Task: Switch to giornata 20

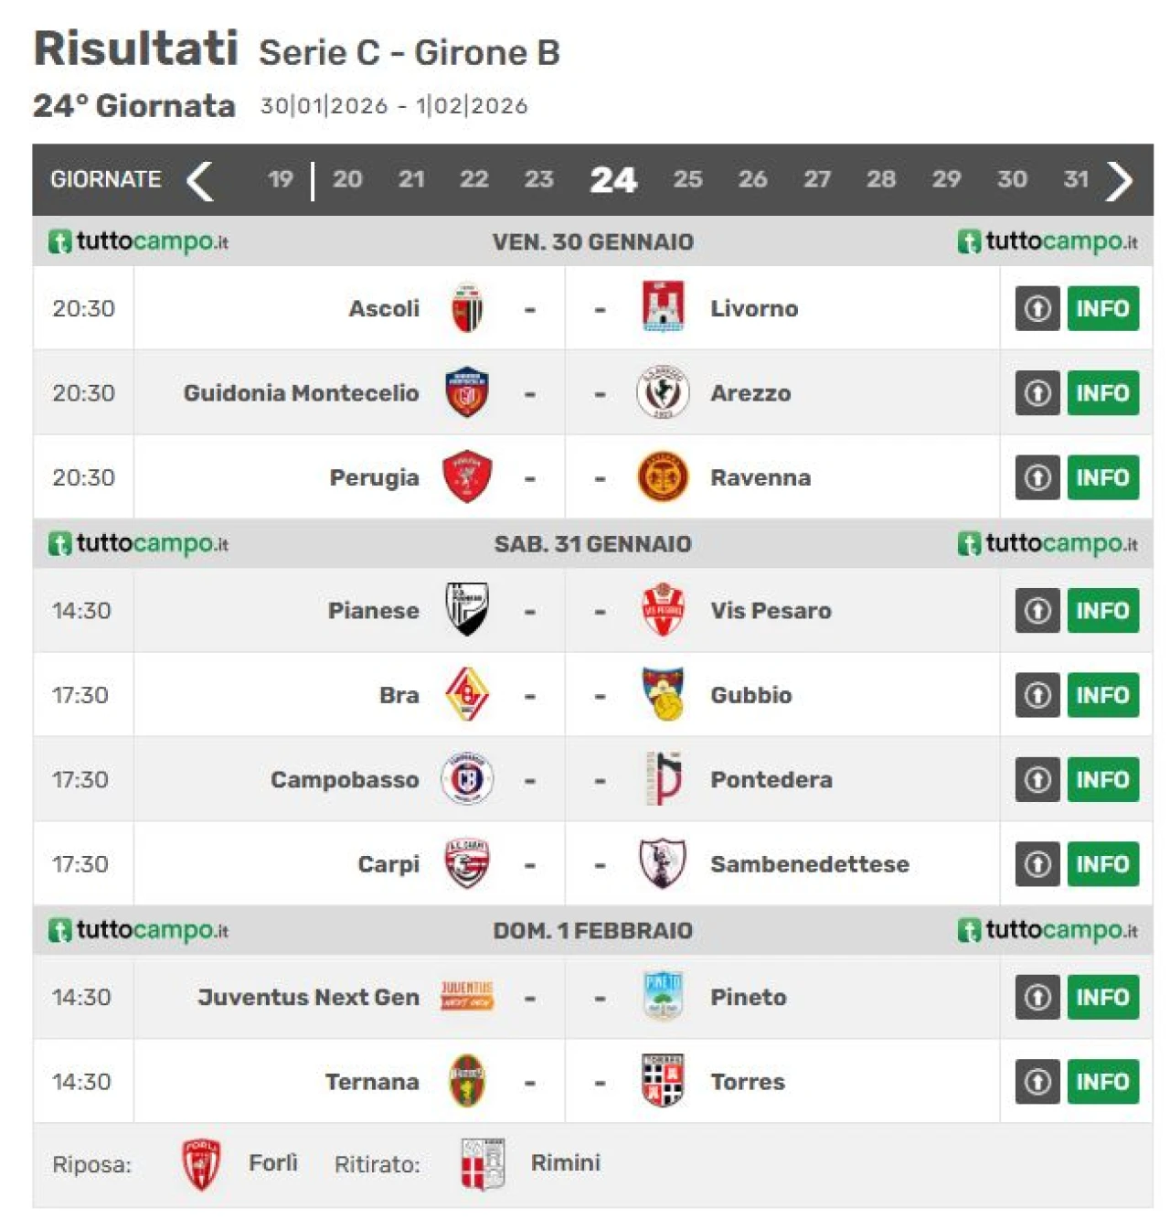Action: point(347,179)
